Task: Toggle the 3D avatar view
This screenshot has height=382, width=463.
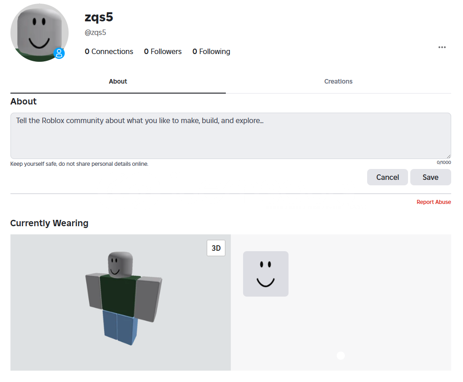Action: pos(216,248)
